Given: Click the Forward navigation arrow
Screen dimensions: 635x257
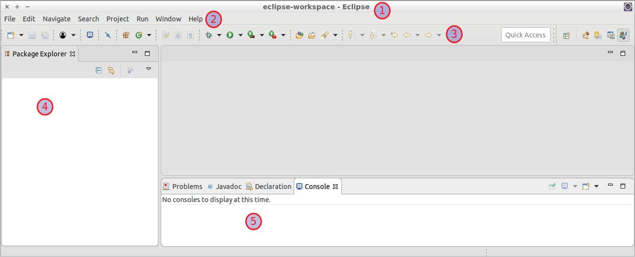Looking at the screenshot, I should click(428, 35).
